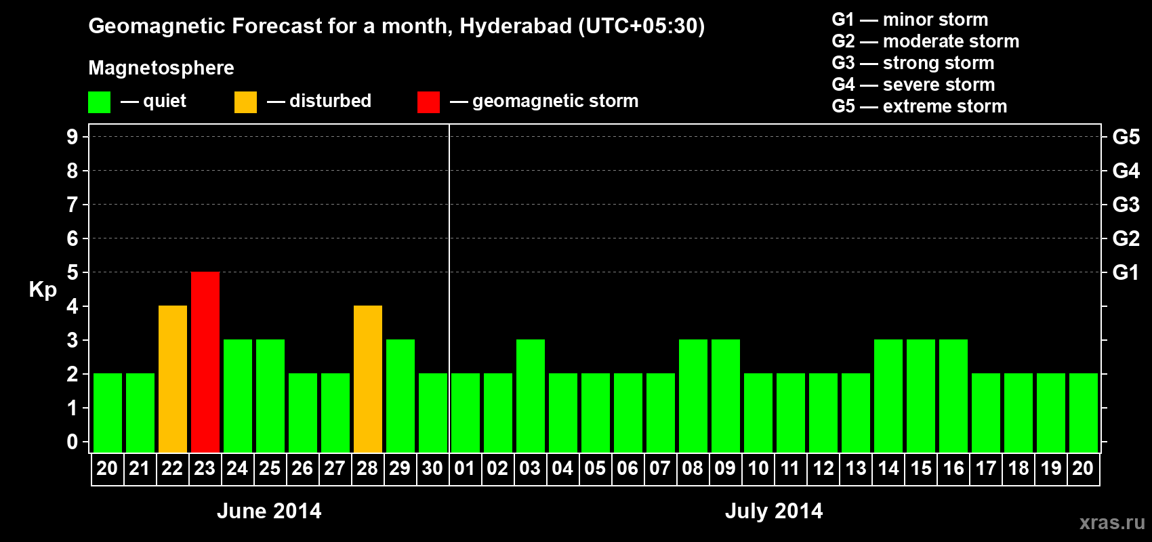
Task: Click the green quiet legend swatch
Action: pos(100,102)
